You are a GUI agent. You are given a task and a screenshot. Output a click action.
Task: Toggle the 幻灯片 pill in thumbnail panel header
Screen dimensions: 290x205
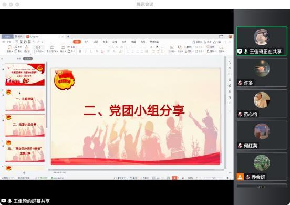tap(28, 59)
